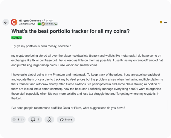Click the turtle icon in user flair

point(56,24)
